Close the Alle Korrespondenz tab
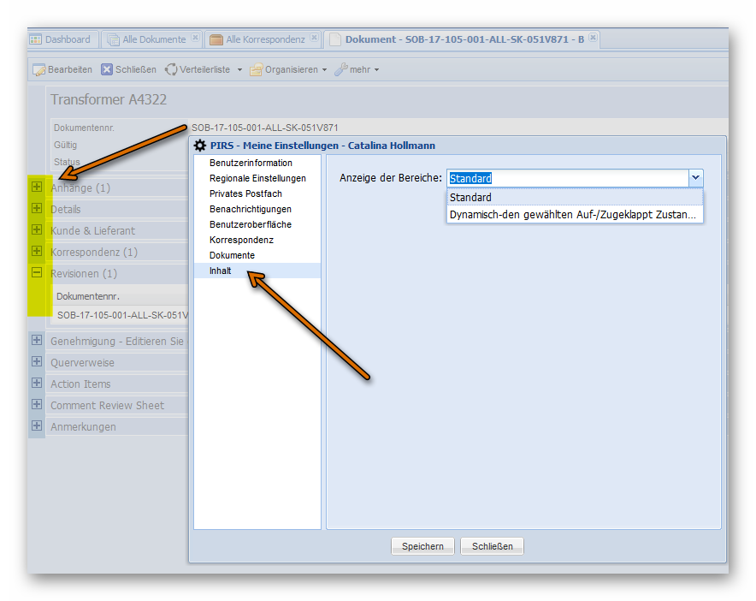Screen dimensions: 756x601 coord(314,39)
